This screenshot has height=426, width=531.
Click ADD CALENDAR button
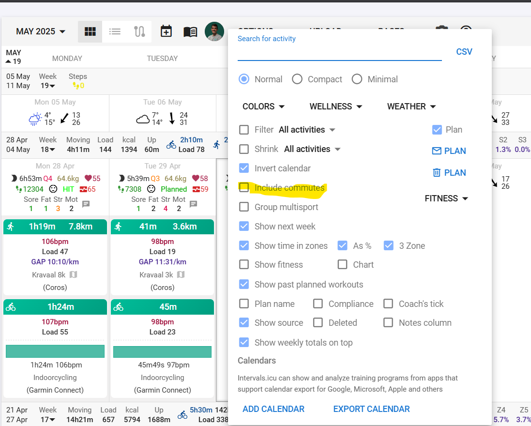[273, 409]
